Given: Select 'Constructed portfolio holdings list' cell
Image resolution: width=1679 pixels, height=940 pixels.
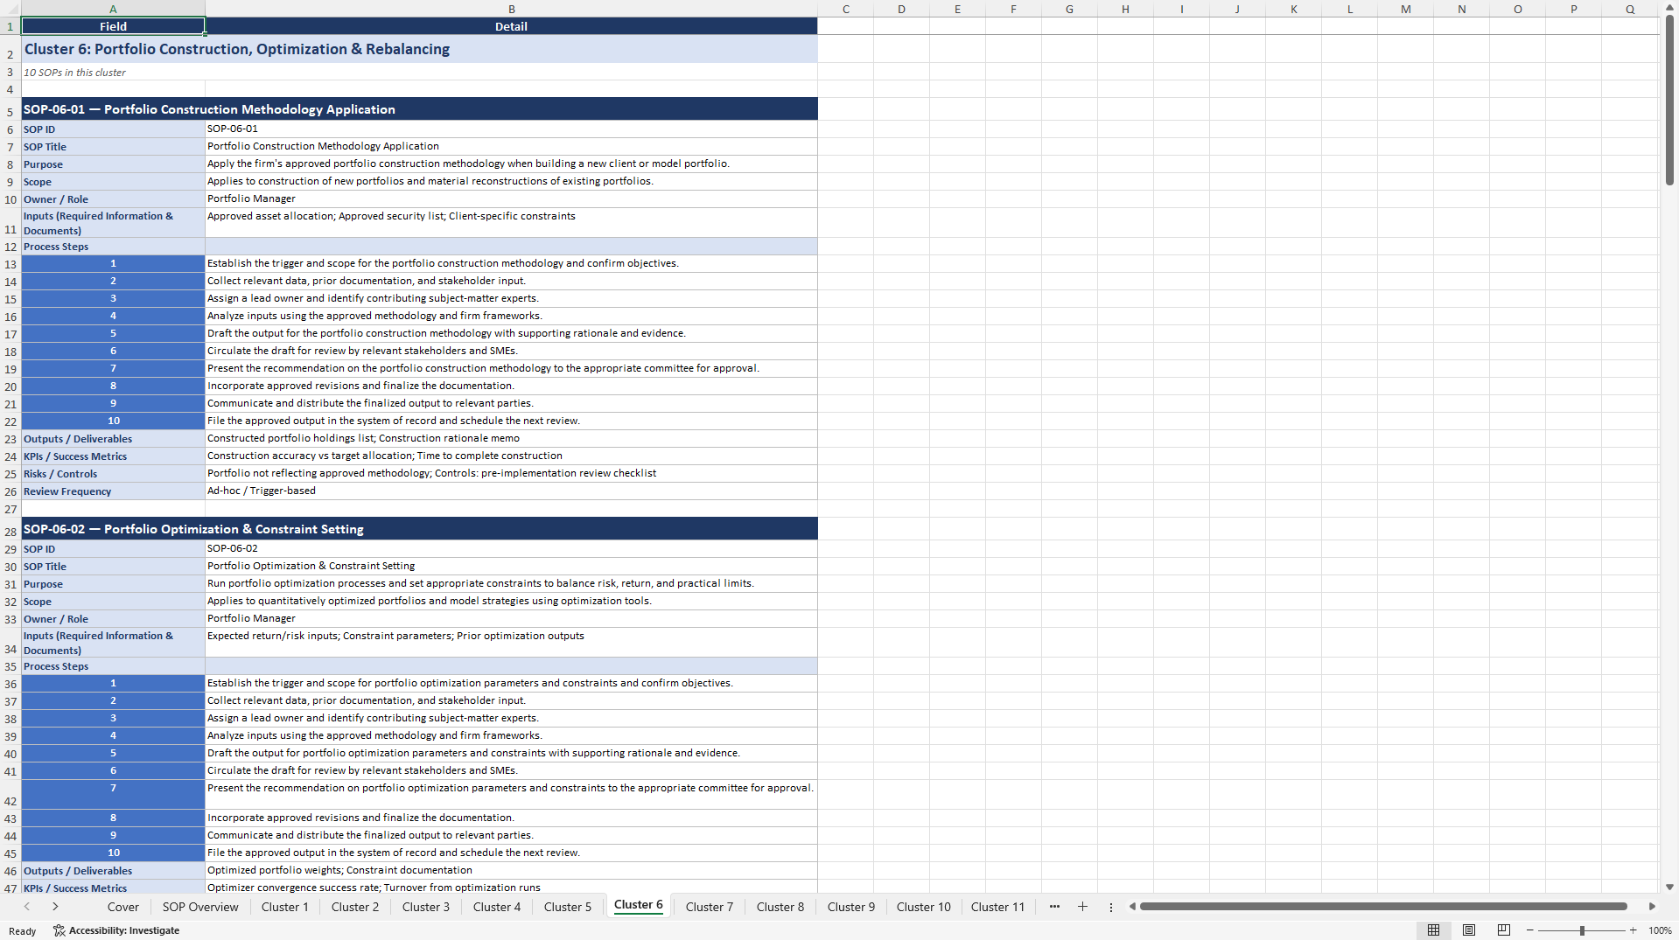Looking at the screenshot, I should coord(511,438).
